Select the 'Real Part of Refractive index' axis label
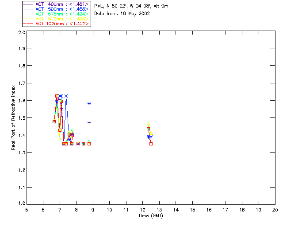The image size is (283, 227). coord(13,117)
